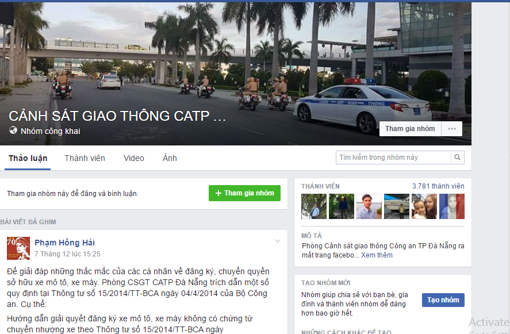This screenshot has width=510, height=334.
Task: Click the blue Tạo nhóm button
Action: coord(443,300)
